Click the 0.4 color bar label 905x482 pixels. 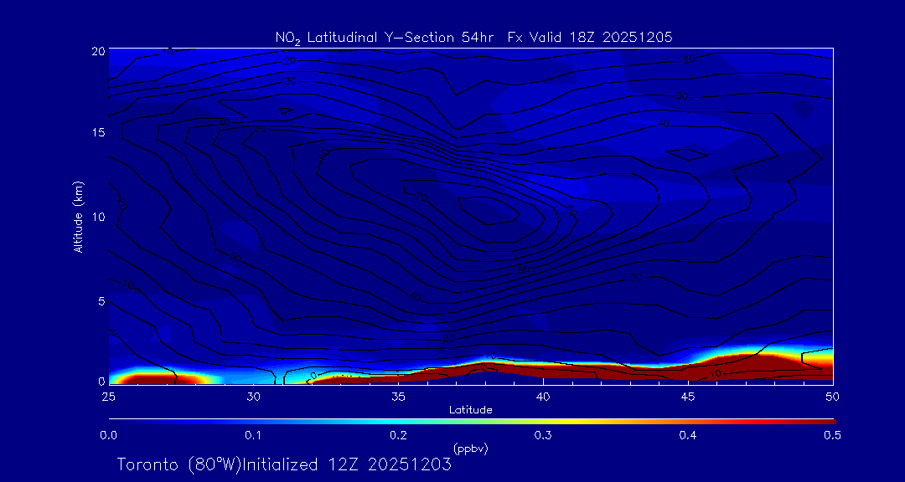coord(688,435)
